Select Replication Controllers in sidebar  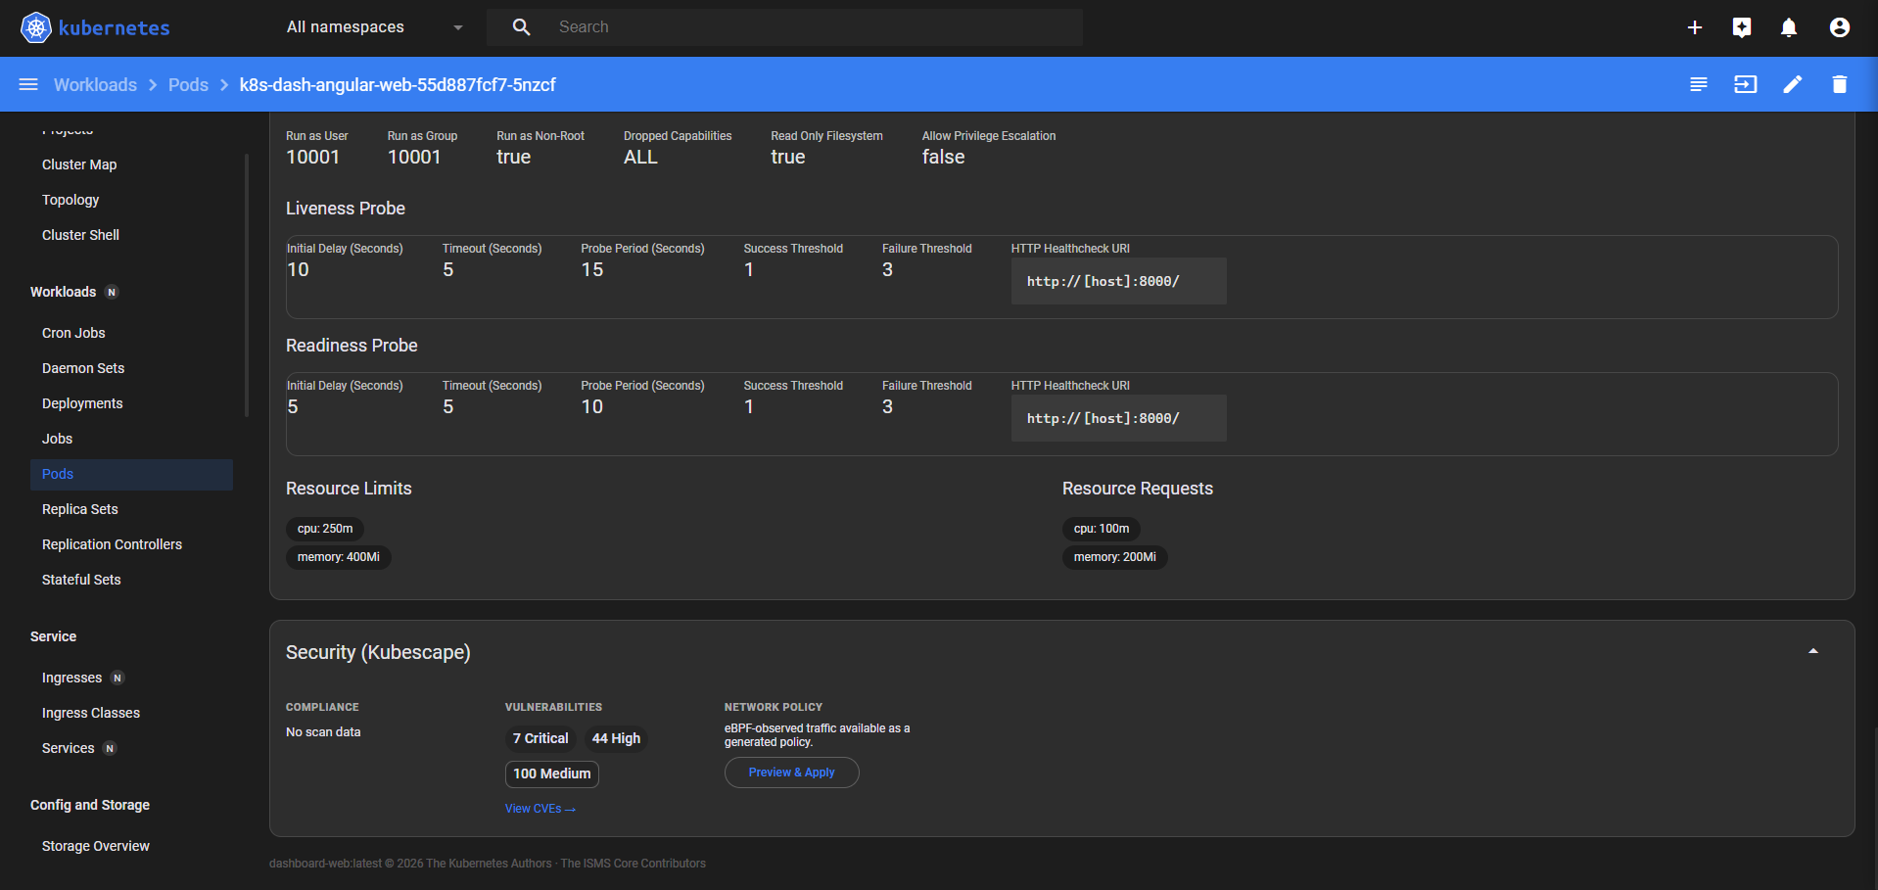[x=112, y=544]
